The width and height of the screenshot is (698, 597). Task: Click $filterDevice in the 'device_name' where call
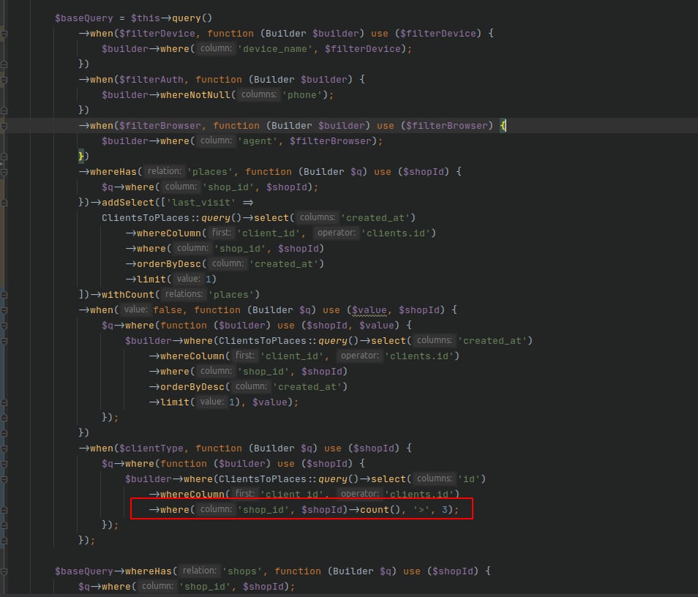[362, 49]
